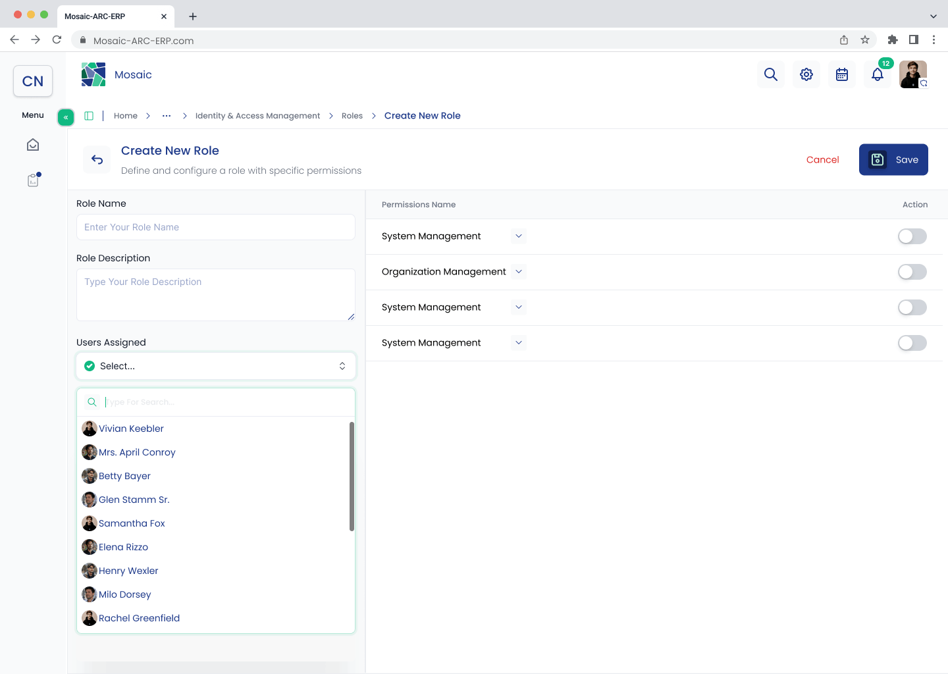Open Identity & Access Management breadcrumb
948x674 pixels.
[257, 116]
